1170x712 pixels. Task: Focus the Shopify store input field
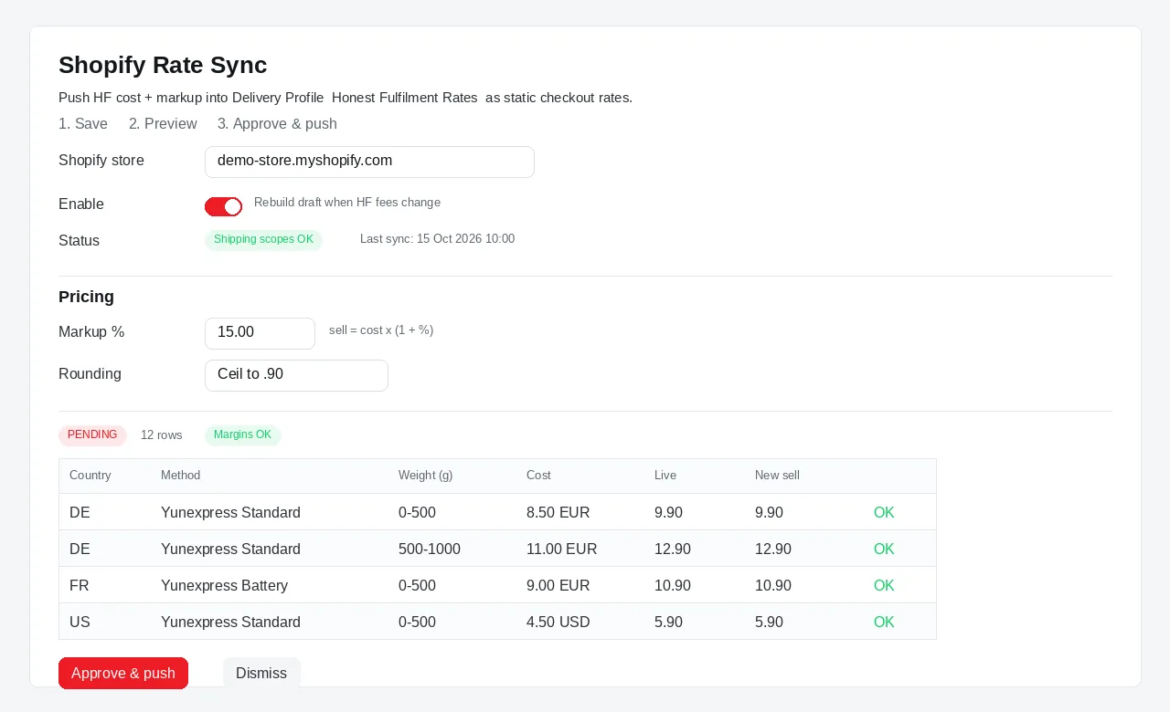369,162
